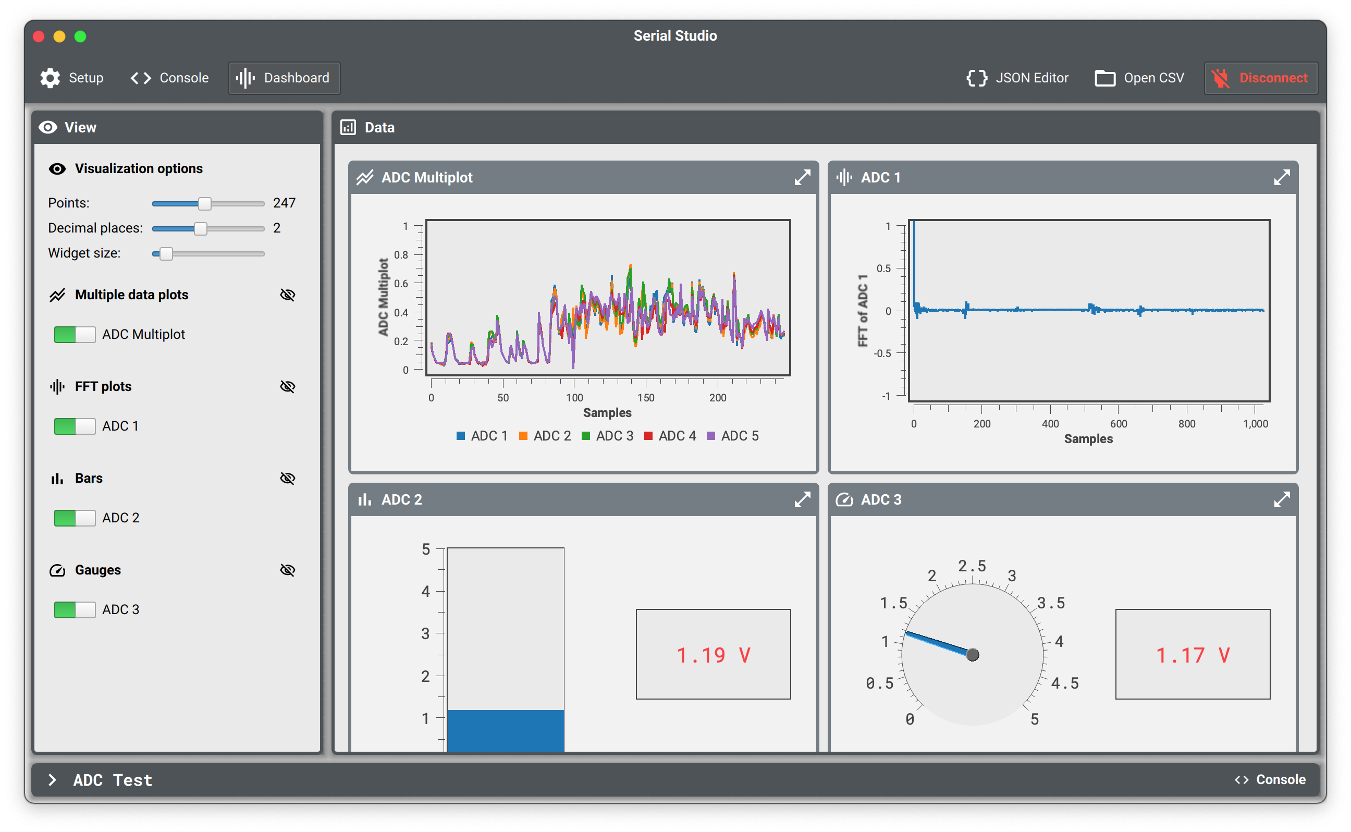Hide all FFT plots group
This screenshot has height=832, width=1351.
coord(287,386)
